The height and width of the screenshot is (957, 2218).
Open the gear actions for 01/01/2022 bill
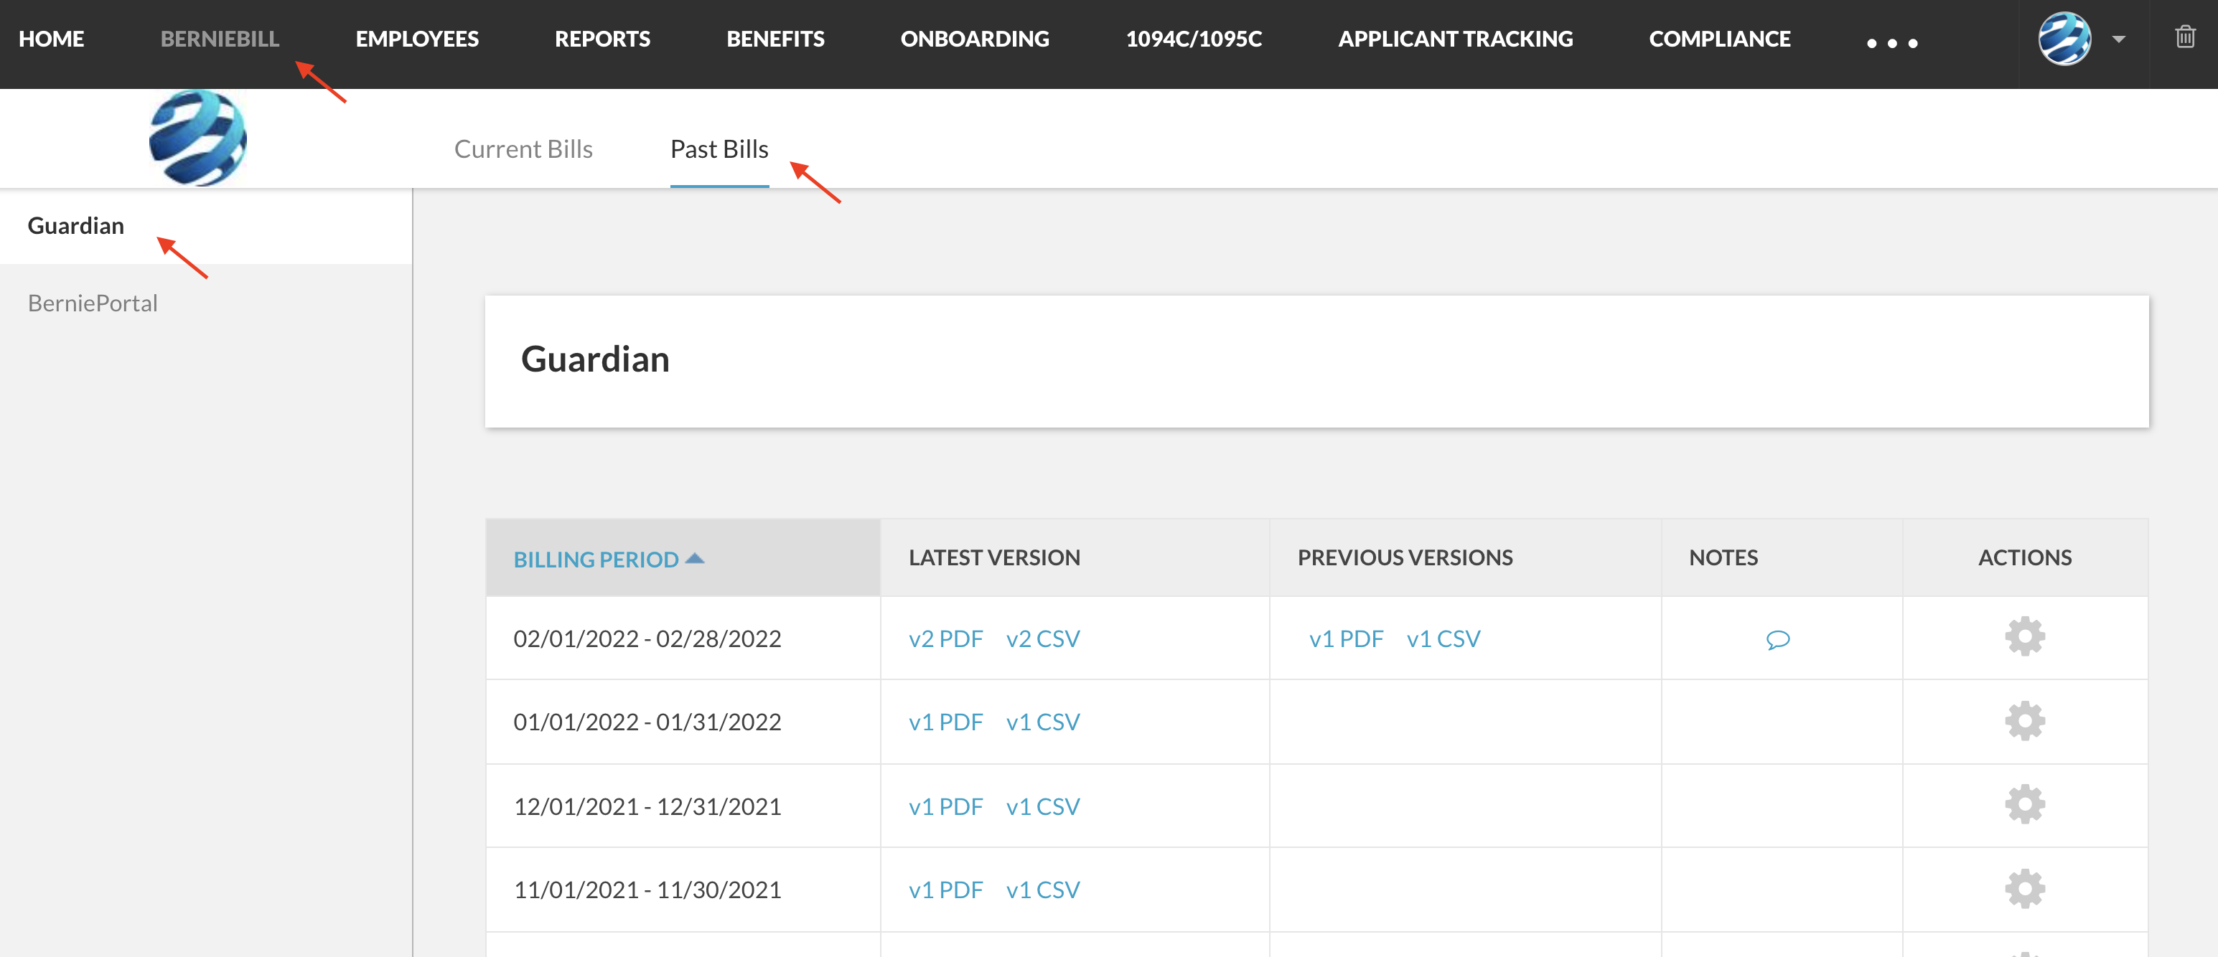pyautogui.click(x=2024, y=721)
